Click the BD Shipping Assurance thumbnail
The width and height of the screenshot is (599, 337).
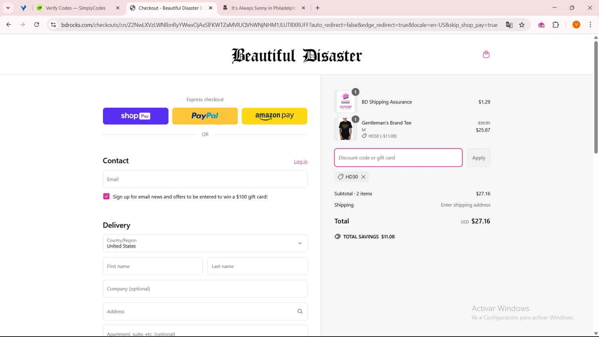tap(345, 102)
